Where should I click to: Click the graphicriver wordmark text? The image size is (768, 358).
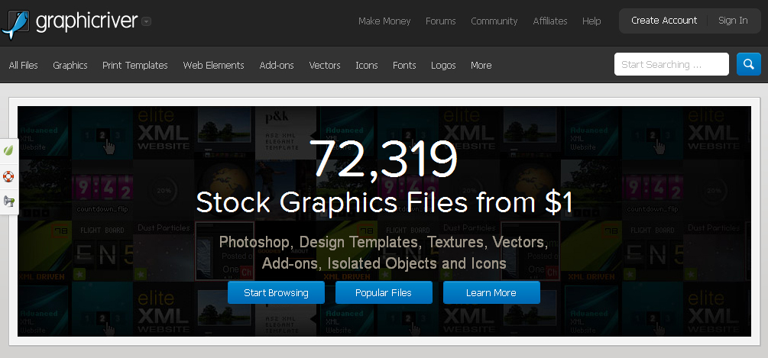pyautogui.click(x=86, y=21)
